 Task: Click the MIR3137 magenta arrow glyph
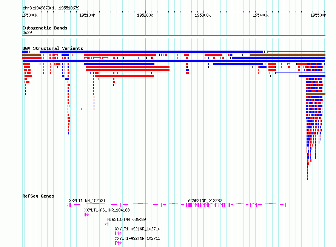[106, 224]
